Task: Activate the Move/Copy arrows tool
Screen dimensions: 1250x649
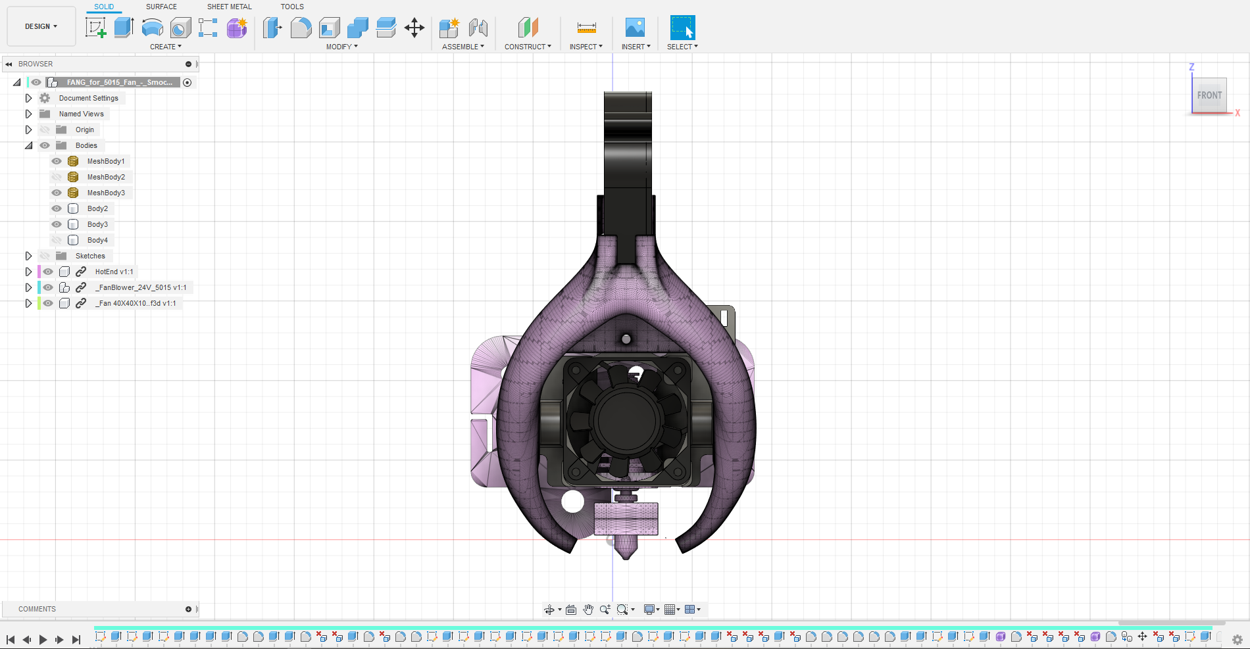Action: pyautogui.click(x=414, y=28)
